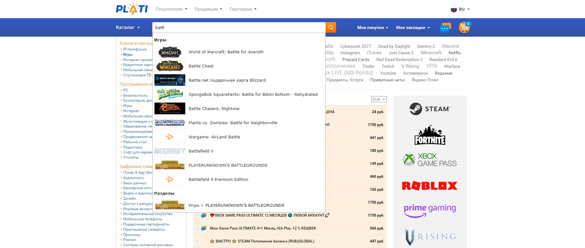Select the Battle Chest thumbnail image
The height and width of the screenshot is (248, 585).
tap(170, 66)
